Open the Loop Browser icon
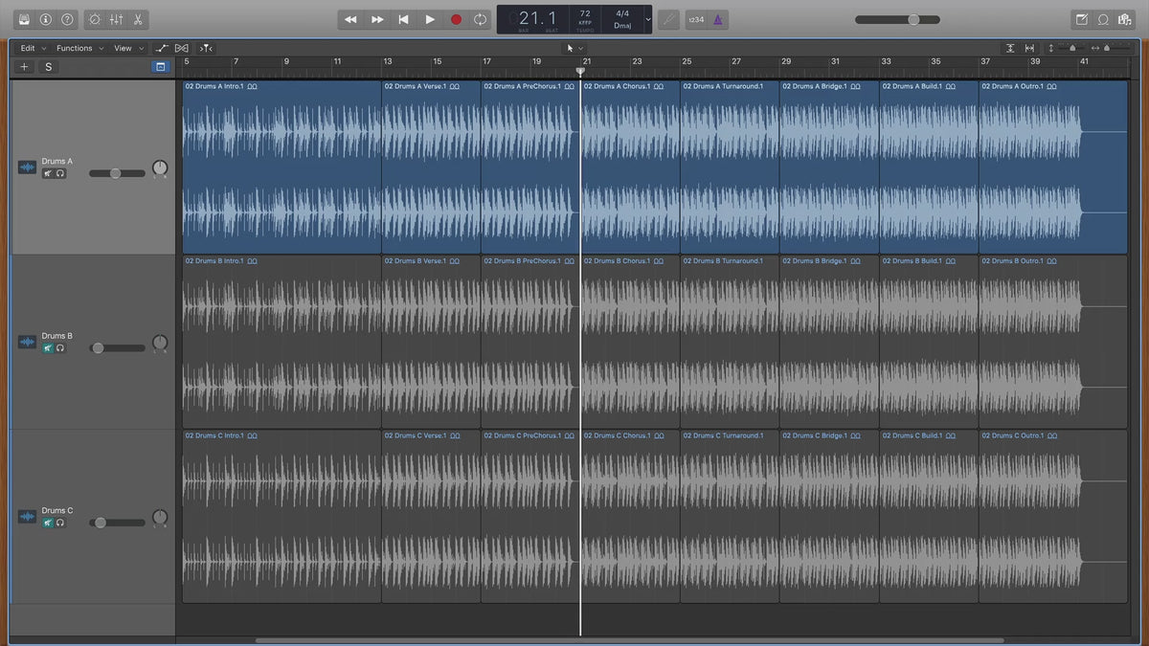The image size is (1149, 646). [1103, 19]
